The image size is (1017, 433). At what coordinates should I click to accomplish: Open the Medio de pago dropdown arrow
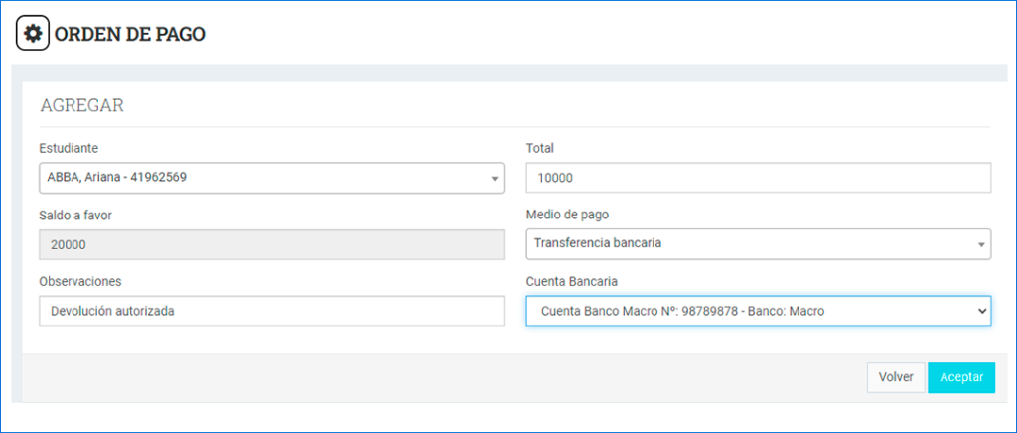[981, 244]
